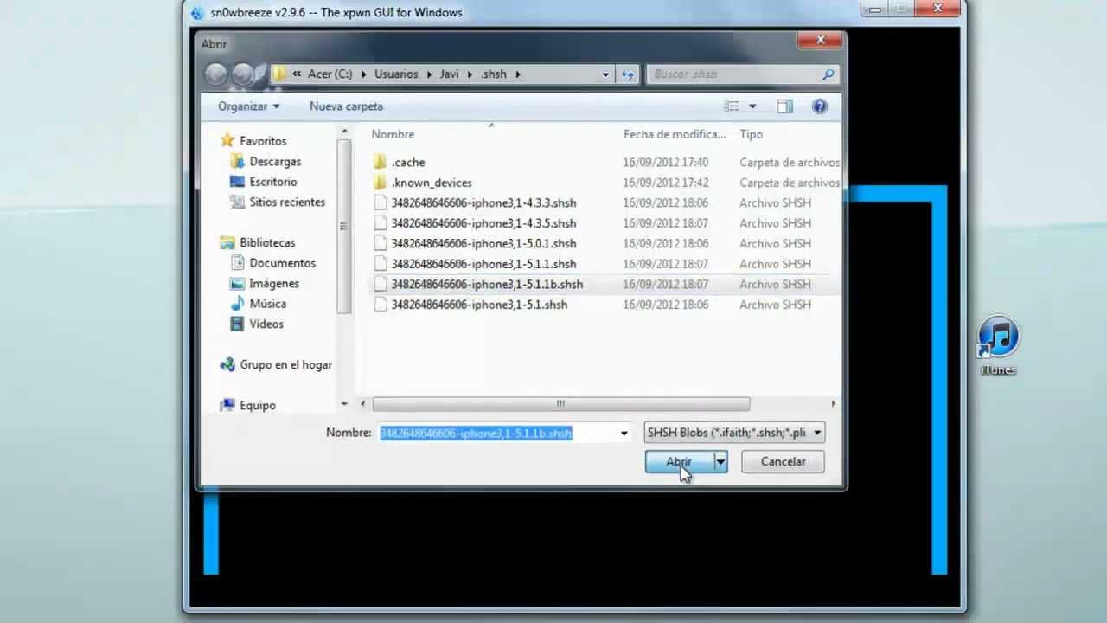The width and height of the screenshot is (1107, 623).
Task: Select the .known_devices folder icon
Action: pos(381,183)
